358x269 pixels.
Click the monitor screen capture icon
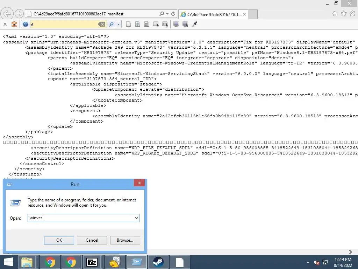176,24
